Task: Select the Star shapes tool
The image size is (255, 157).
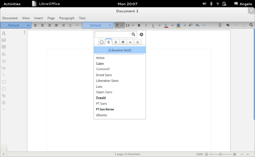Action: pyautogui.click(x=4, y=96)
